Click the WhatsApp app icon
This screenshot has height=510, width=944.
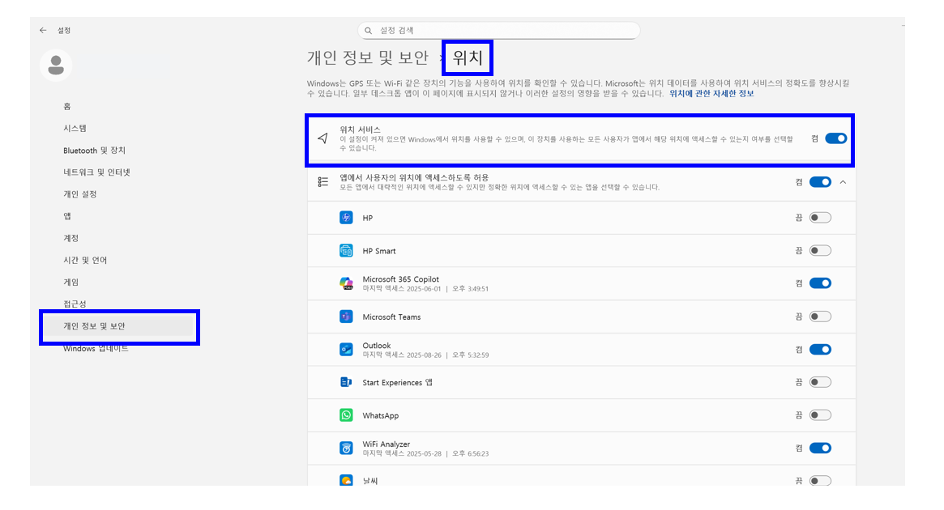click(346, 415)
